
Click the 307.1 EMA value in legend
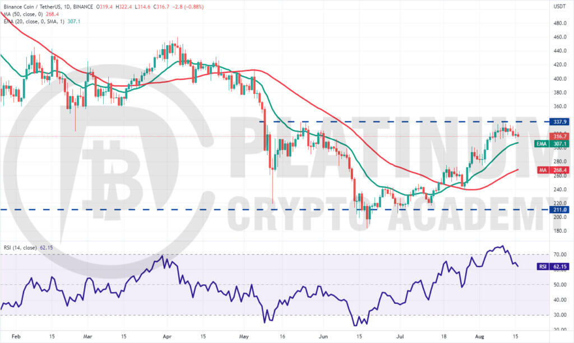click(73, 21)
